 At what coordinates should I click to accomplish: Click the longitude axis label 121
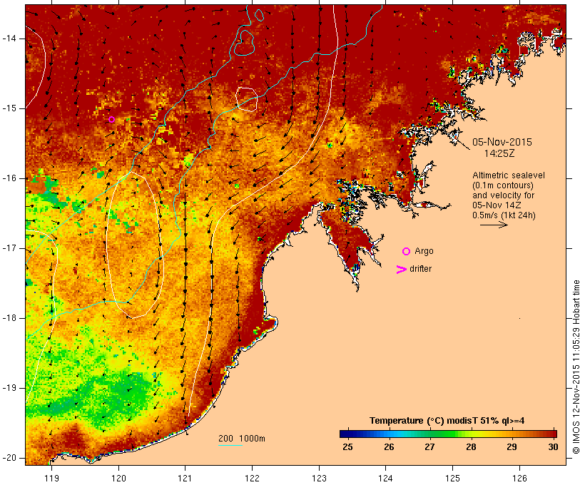[x=185, y=479]
